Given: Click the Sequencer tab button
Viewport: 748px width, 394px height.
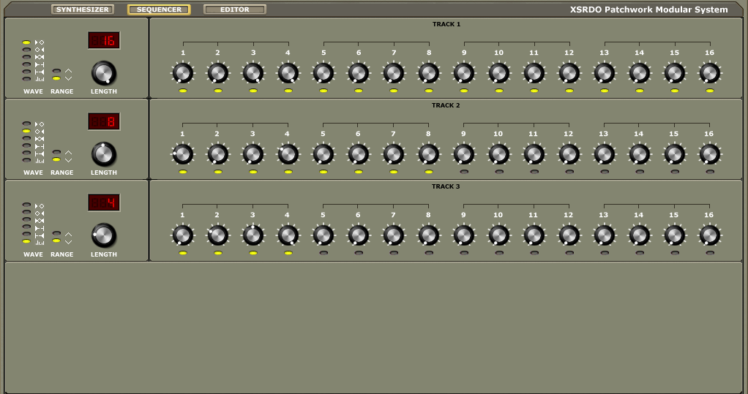Looking at the screenshot, I should coord(159,10).
